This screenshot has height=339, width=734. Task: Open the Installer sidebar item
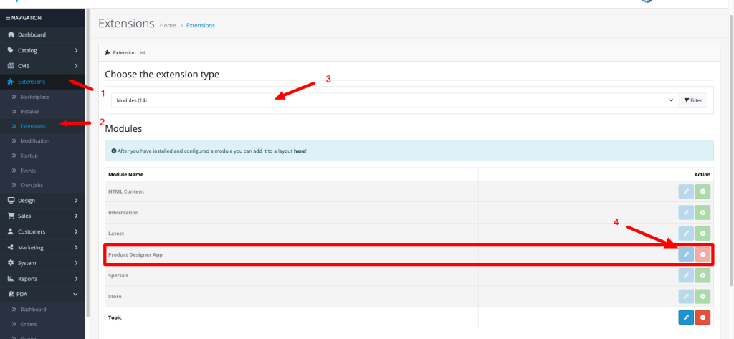click(29, 112)
